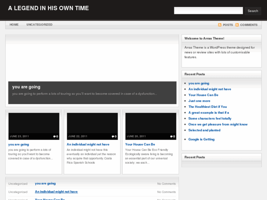This screenshot has height=200, width=267.
Task: Click the featured slide excerpt text
Action: click(x=84, y=94)
